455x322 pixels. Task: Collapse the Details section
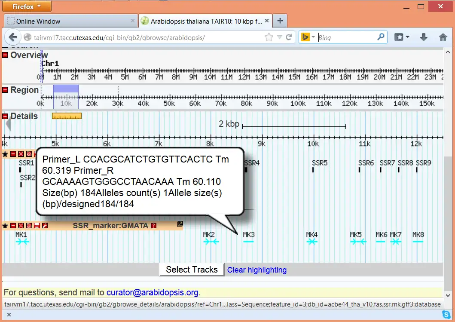[x=6, y=116]
